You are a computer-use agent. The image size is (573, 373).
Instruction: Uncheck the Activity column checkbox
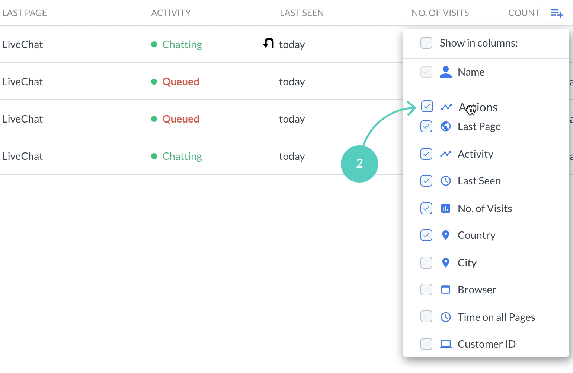tap(426, 154)
